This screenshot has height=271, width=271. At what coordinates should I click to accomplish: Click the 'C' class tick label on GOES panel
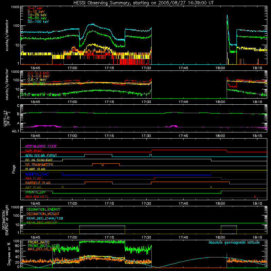[18, 106]
